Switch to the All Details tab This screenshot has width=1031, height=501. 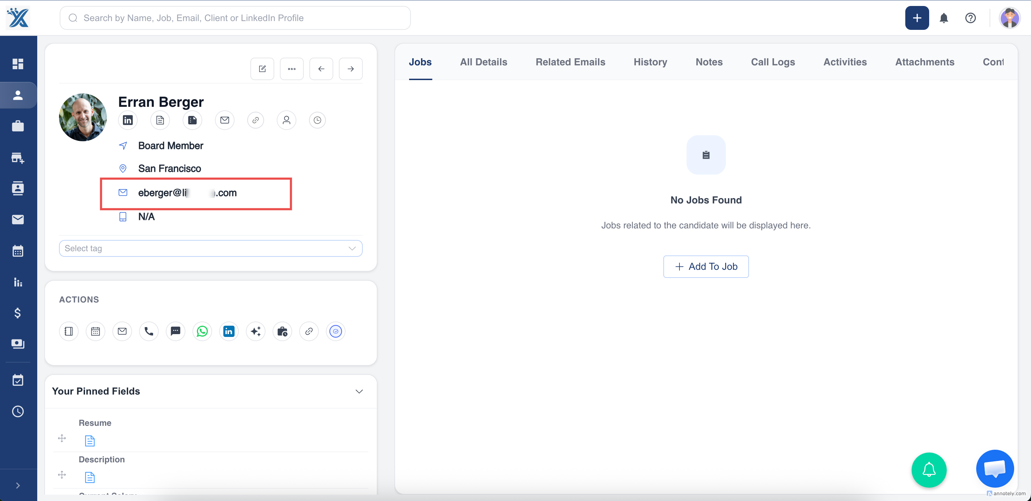click(x=484, y=62)
